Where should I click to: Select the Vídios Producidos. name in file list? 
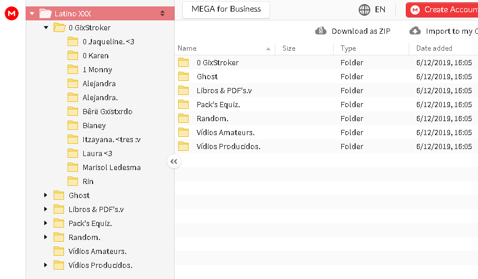(228, 147)
